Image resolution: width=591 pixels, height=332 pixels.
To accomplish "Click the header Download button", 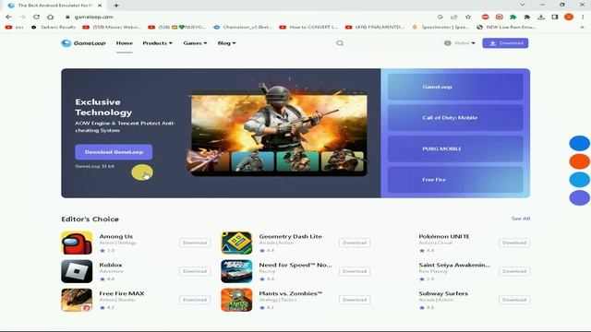I will coord(505,43).
